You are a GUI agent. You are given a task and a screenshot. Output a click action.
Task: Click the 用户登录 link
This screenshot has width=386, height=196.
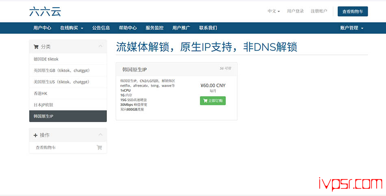tap(295, 11)
